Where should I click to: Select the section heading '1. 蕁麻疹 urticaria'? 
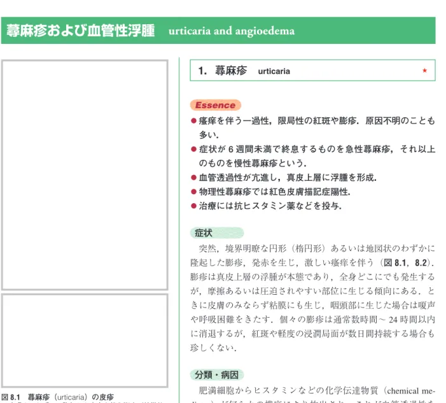[x=312, y=70]
